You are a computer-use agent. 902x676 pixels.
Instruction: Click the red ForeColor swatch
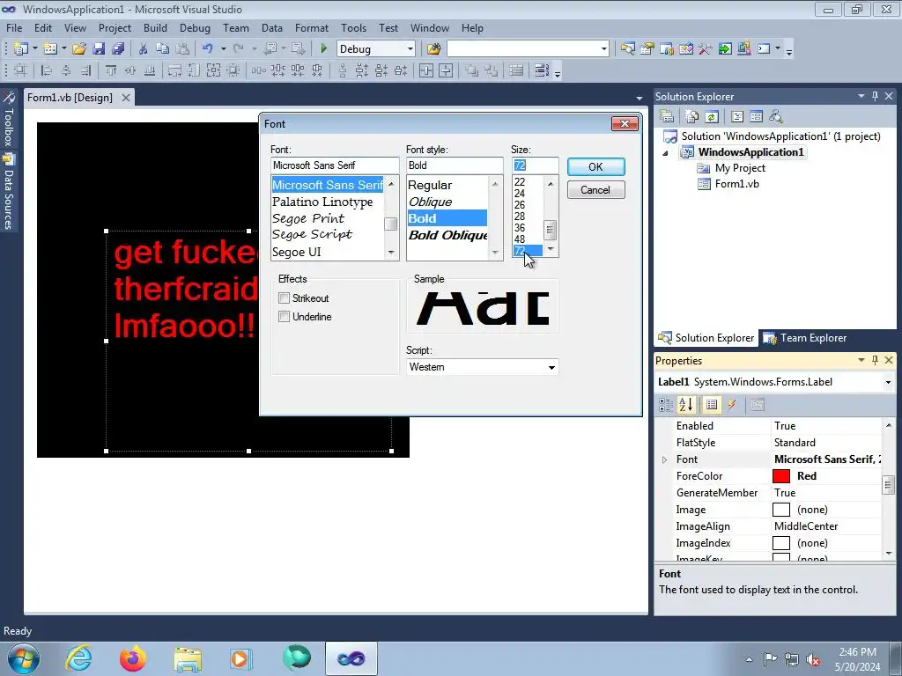pos(780,476)
